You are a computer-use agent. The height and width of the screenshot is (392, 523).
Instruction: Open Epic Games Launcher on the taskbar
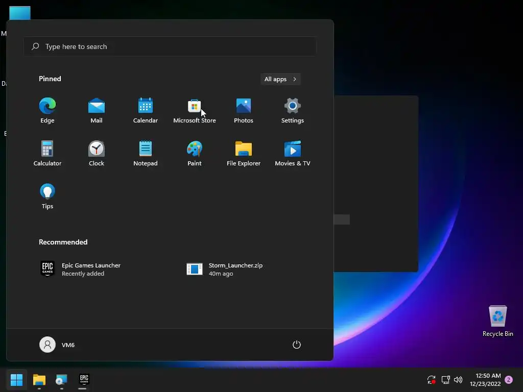[x=84, y=380]
